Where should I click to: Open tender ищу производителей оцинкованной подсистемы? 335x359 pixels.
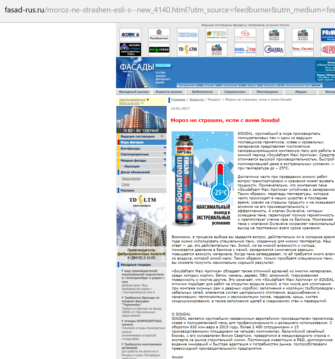143,276
